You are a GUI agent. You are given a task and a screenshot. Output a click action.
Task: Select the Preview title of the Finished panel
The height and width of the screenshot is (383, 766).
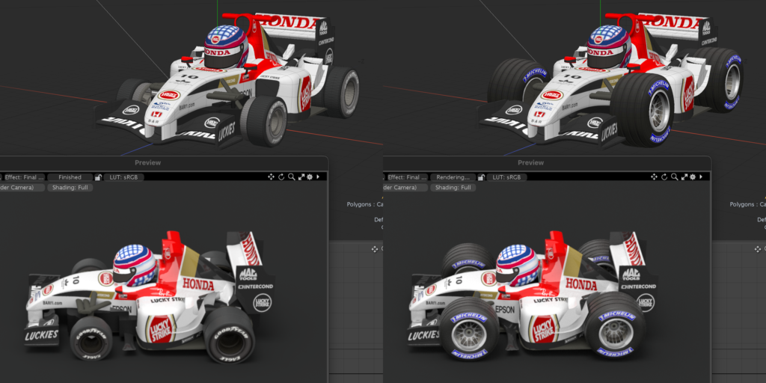[147, 162]
